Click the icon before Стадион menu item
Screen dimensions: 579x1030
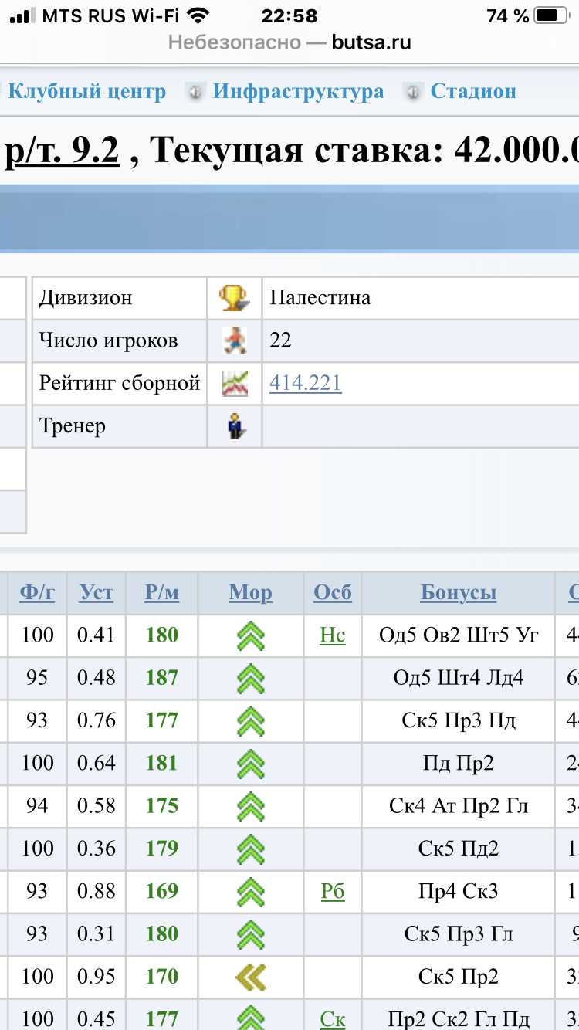413,92
